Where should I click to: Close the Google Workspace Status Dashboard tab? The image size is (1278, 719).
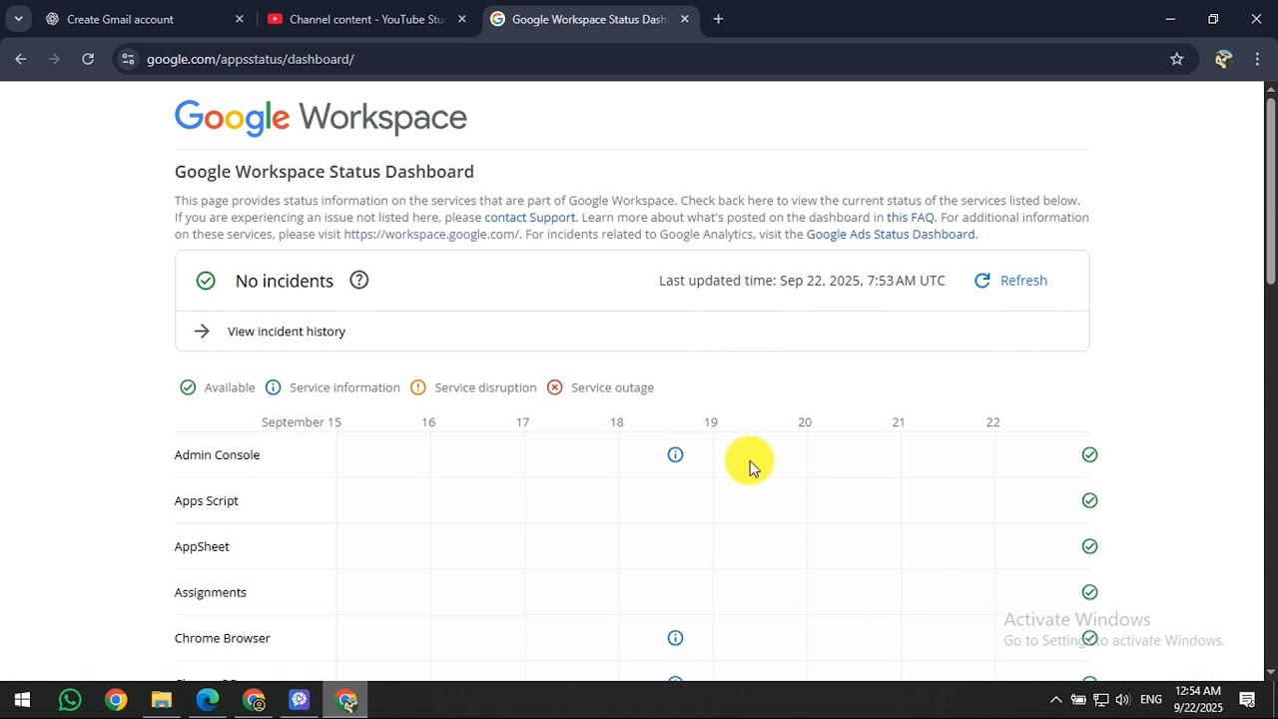(x=684, y=19)
